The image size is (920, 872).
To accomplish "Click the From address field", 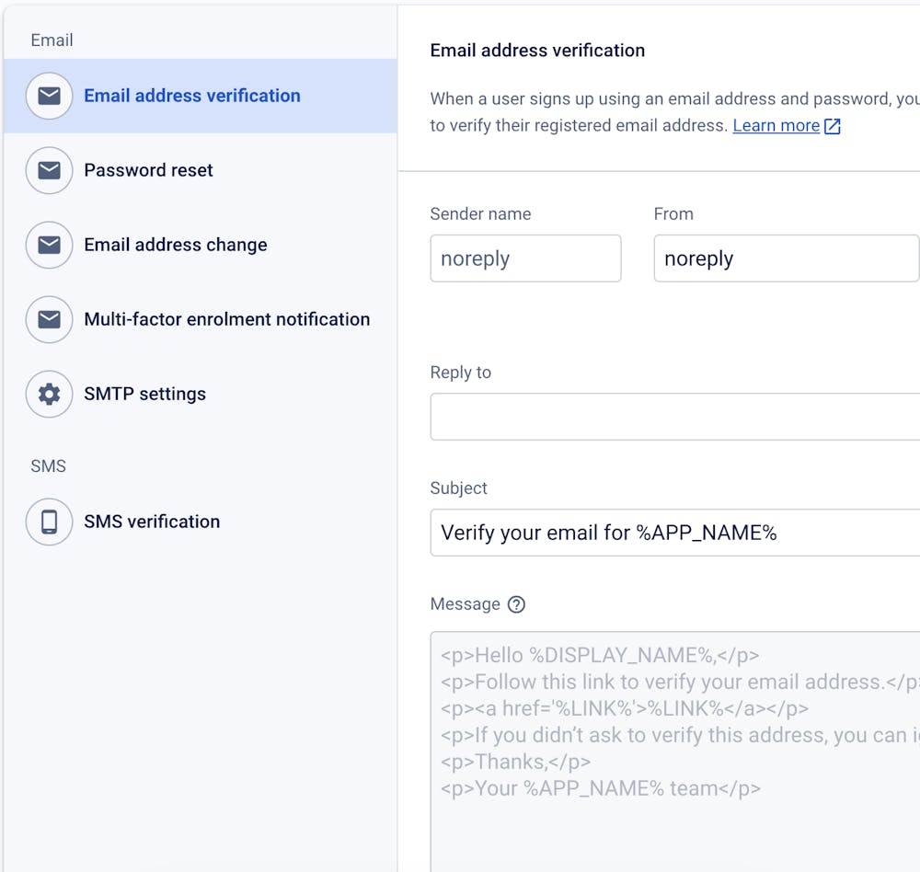I will coord(786,258).
